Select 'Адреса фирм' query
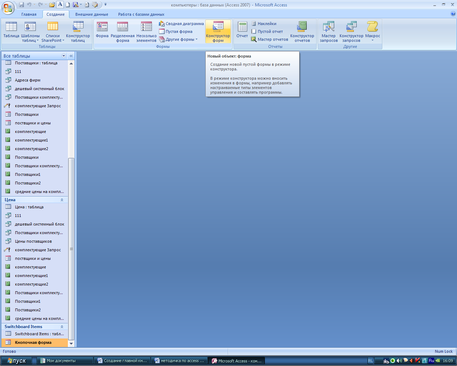The height and width of the screenshot is (366, 457). pyautogui.click(x=35, y=80)
